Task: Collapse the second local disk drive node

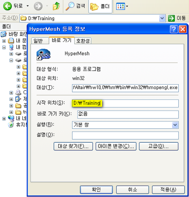Action: tap(11, 60)
